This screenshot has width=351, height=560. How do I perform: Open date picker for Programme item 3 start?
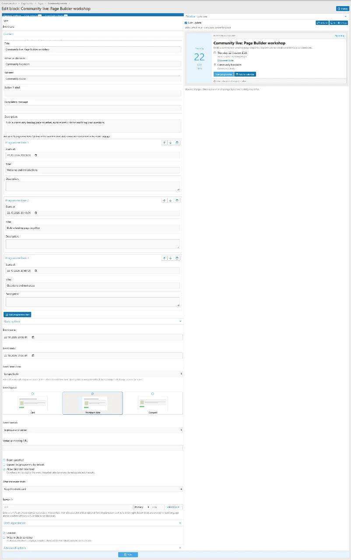pos(36,270)
